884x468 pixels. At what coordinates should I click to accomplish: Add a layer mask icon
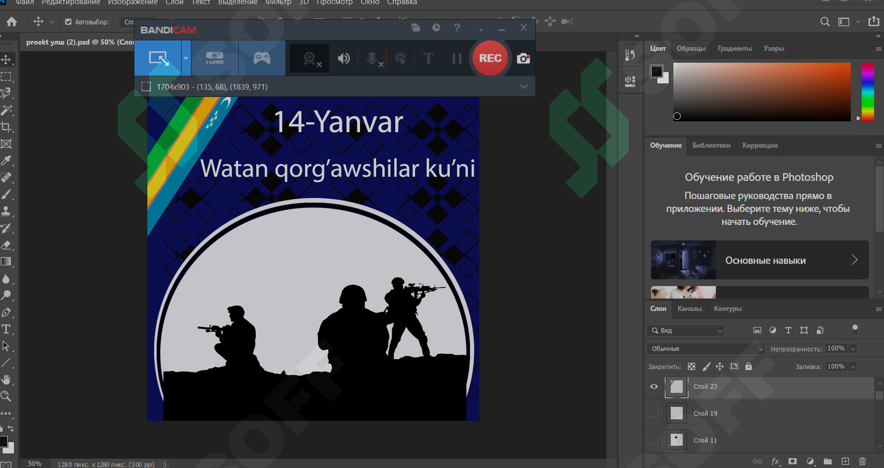(792, 461)
